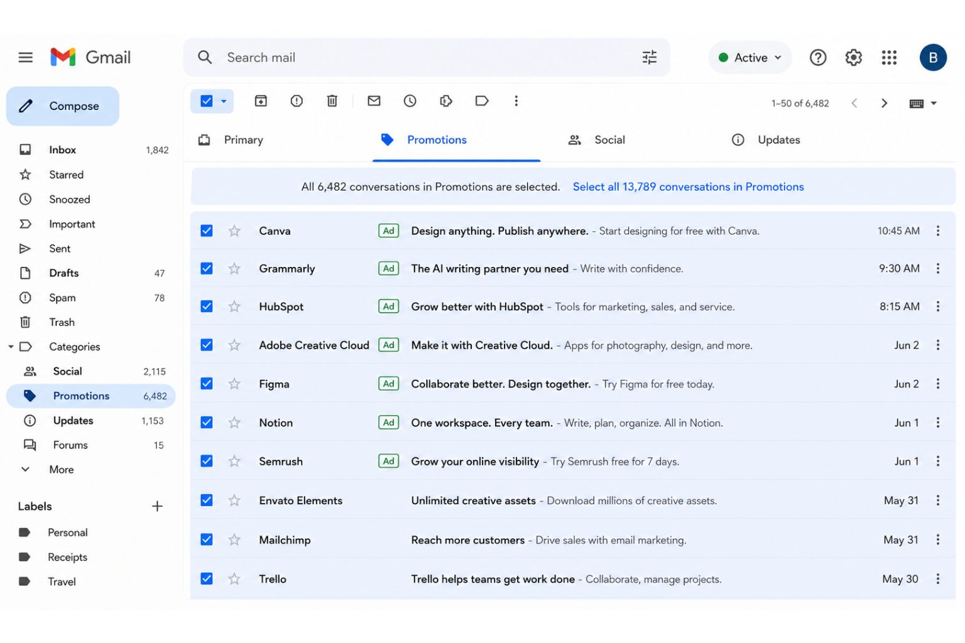Create new label plus icon

pyautogui.click(x=157, y=506)
